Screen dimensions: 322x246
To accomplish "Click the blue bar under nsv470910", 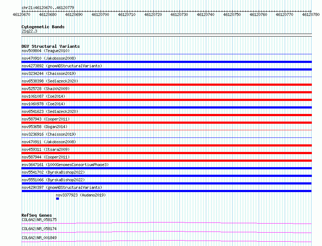I will click(166, 62).
